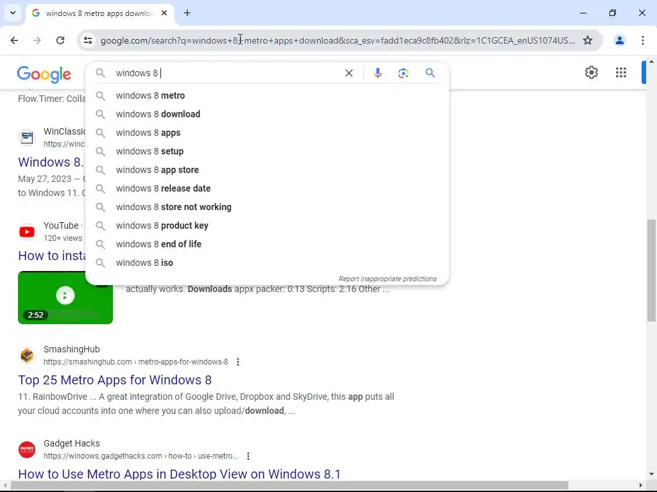Image resolution: width=657 pixels, height=492 pixels.
Task: Click the SmashingHub site favicon
Action: 27,355
